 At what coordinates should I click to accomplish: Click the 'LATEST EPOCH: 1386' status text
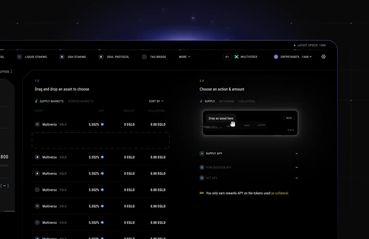click(x=311, y=45)
